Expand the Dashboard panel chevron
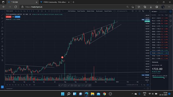The width and height of the screenshot is (173, 97). click(144, 88)
